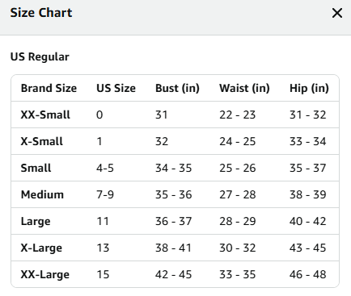Click the Size Chart title
Viewport: 351px width, 296px height.
click(x=41, y=13)
